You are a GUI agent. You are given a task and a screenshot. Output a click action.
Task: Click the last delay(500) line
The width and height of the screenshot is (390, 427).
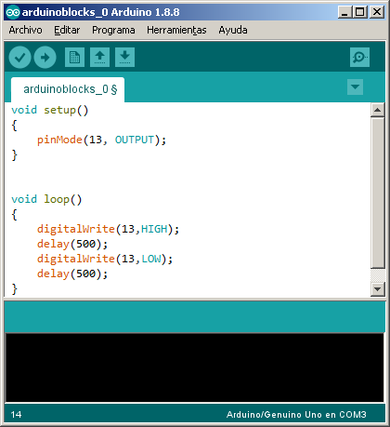point(72,274)
